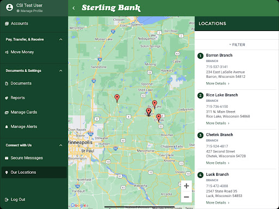Click the Google logo on the map

(78, 205)
